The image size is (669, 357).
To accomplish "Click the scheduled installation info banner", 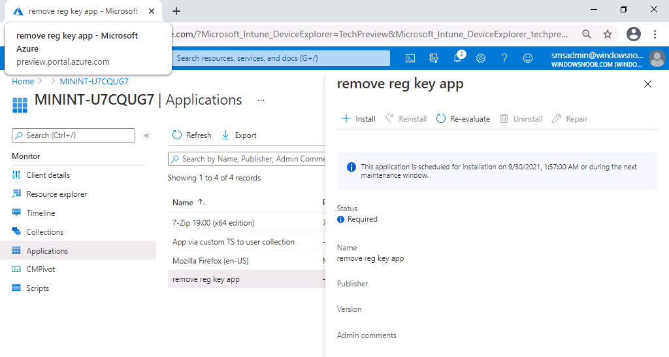I will (497, 171).
